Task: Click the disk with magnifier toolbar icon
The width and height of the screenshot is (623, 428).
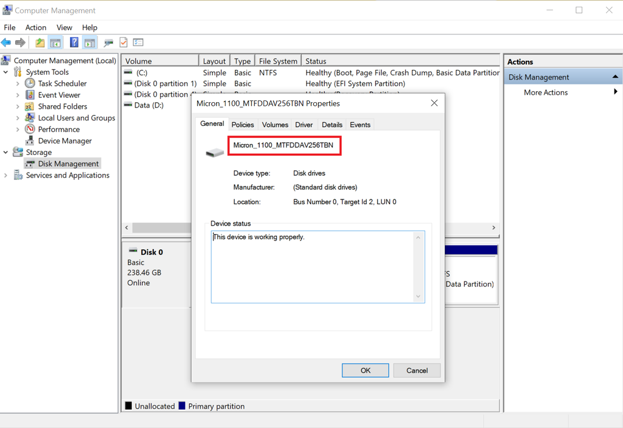Action: point(108,43)
